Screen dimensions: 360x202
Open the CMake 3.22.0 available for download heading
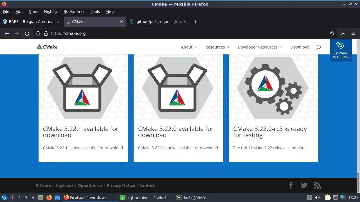click(x=176, y=132)
